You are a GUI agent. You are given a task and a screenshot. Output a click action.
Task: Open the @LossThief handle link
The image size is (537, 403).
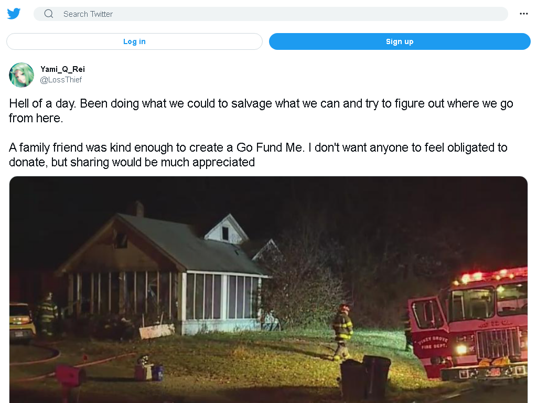pyautogui.click(x=61, y=80)
